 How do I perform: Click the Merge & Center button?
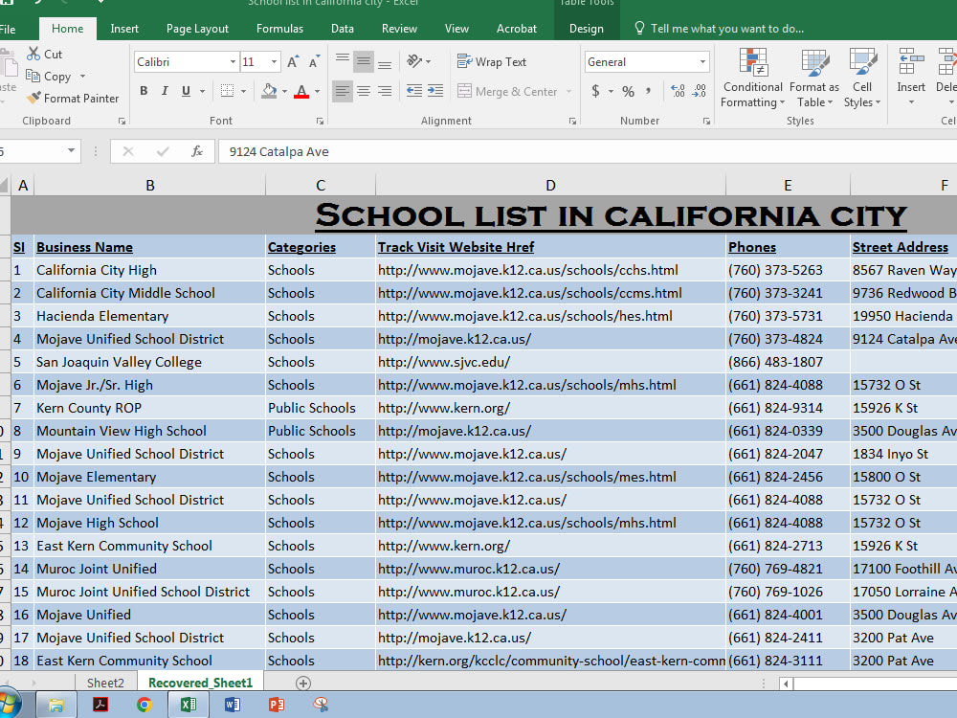pyautogui.click(x=506, y=91)
